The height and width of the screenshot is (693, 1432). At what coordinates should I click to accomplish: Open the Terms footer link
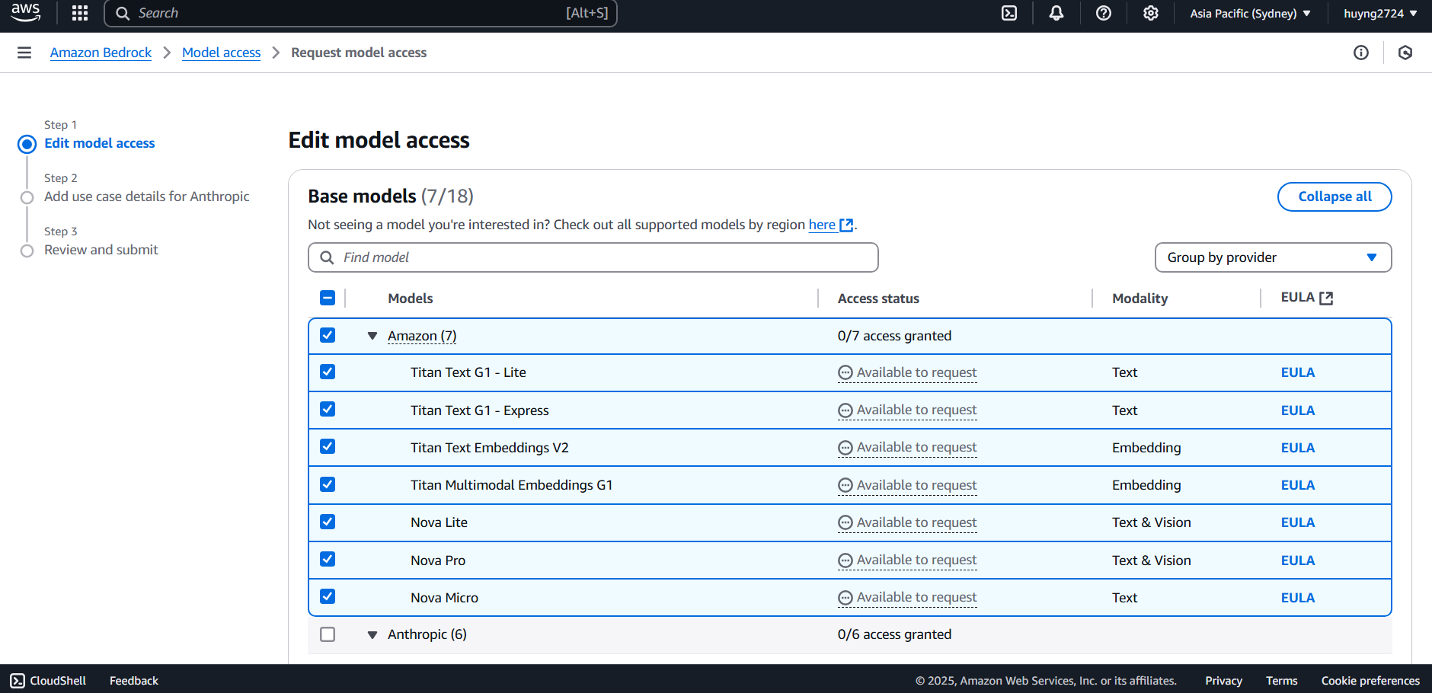pyautogui.click(x=1281, y=681)
